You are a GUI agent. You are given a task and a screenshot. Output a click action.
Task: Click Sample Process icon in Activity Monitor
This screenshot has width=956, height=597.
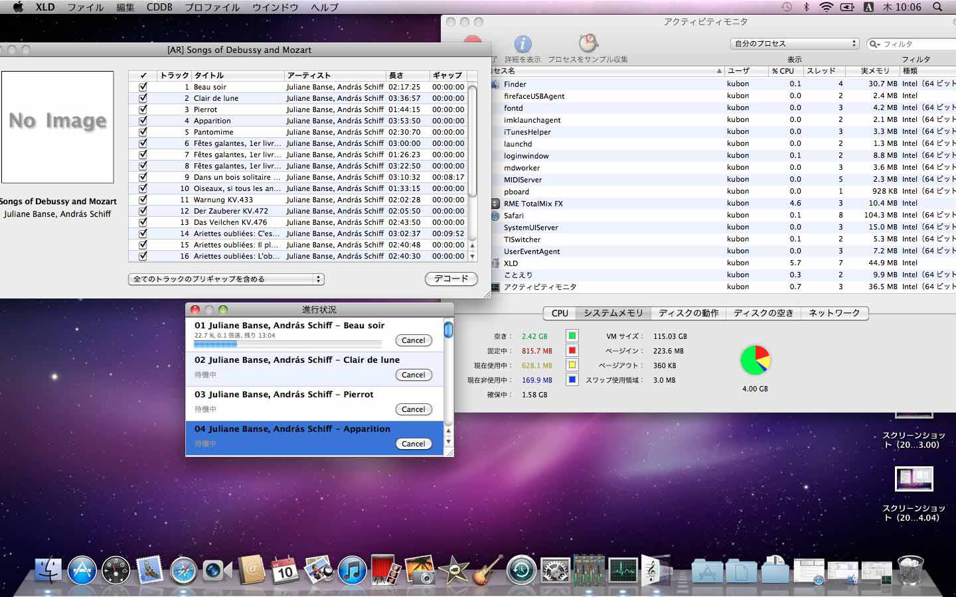click(x=588, y=44)
